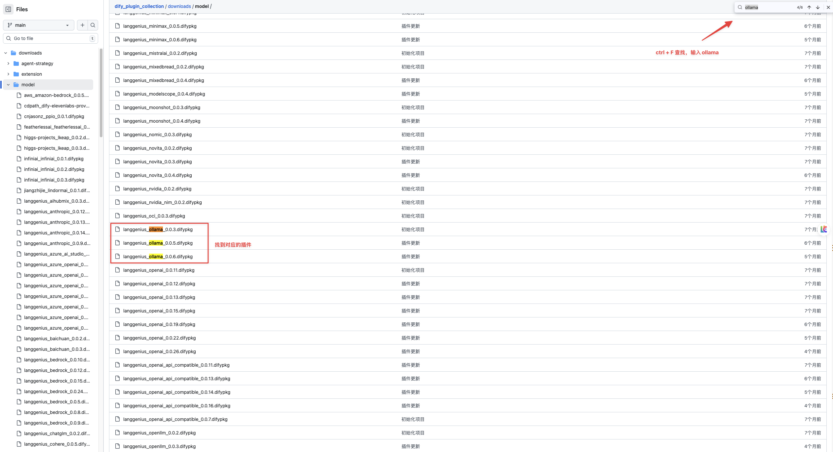Viewport: 833px width, 452px height.
Task: Open downloads breadcrumb link
Action: pyautogui.click(x=179, y=6)
